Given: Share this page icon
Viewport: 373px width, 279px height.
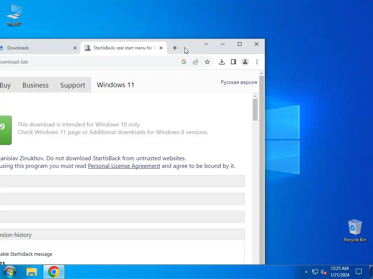Looking at the screenshot, I should coord(196,62).
